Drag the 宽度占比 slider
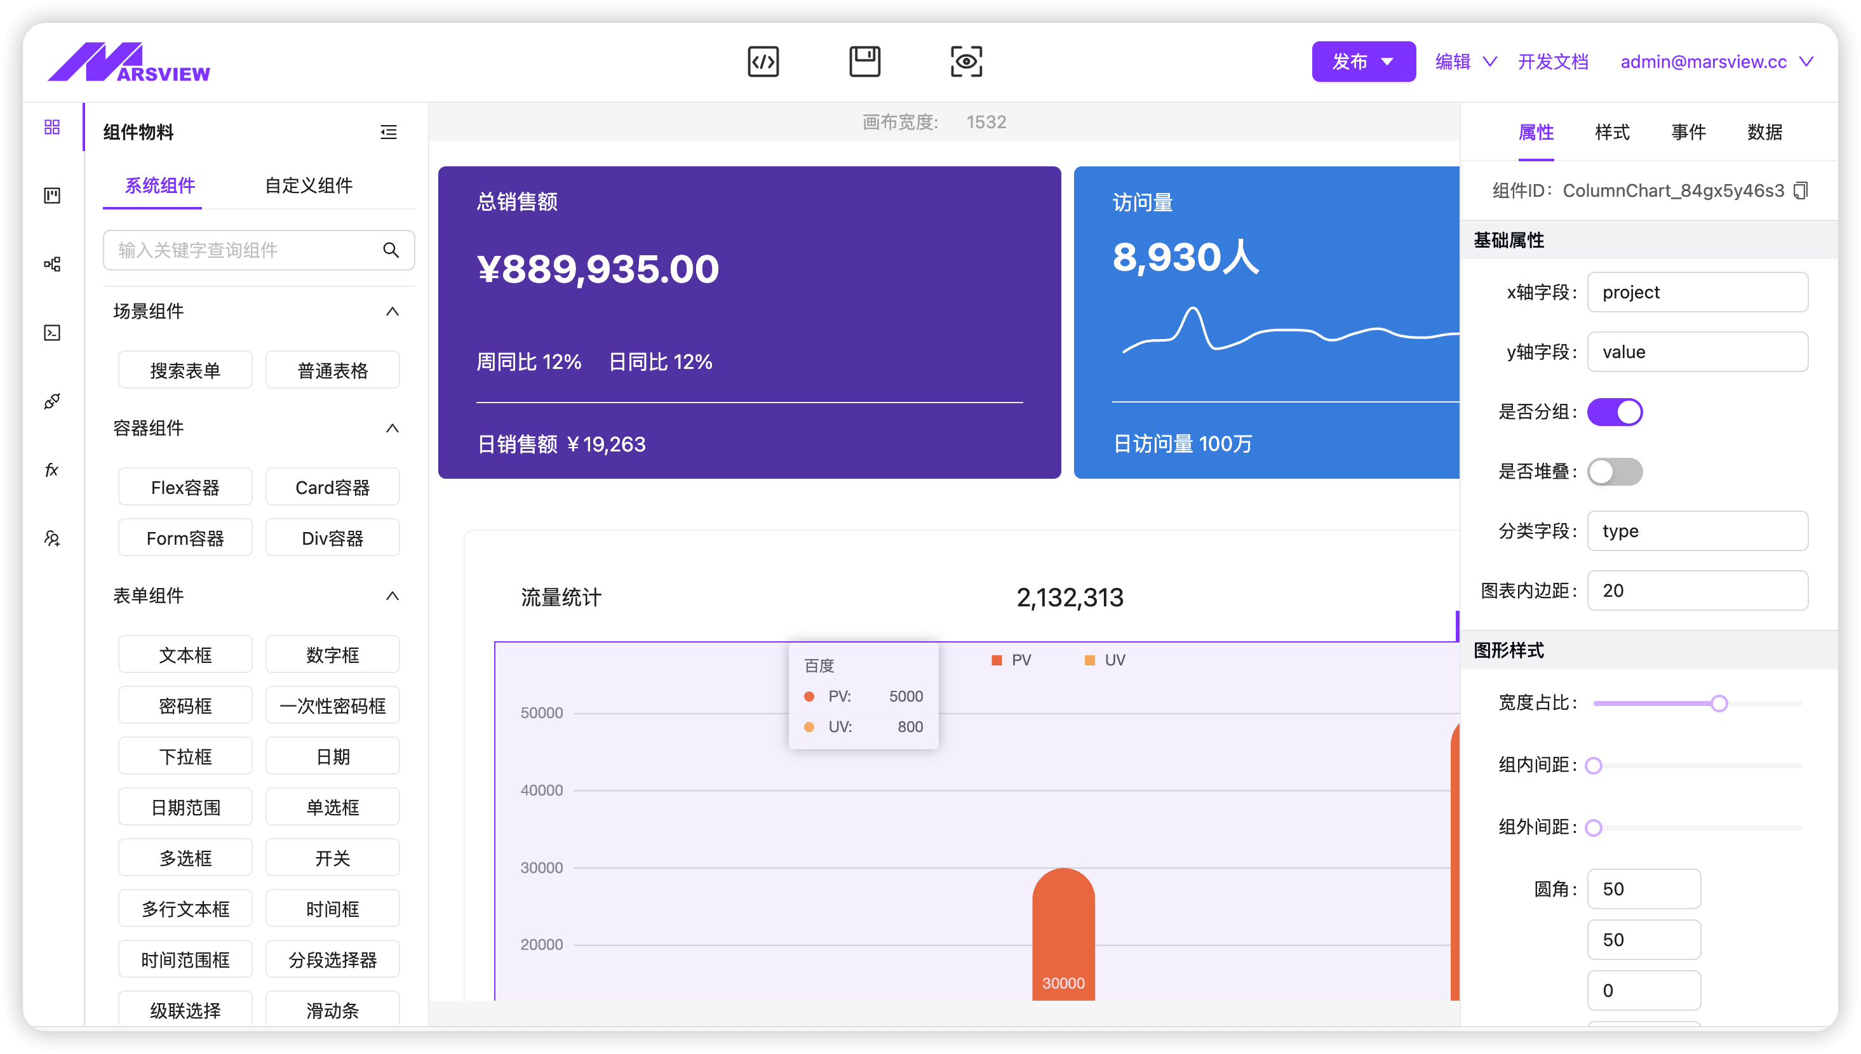Viewport: 1861px width, 1054px height. (x=1721, y=703)
